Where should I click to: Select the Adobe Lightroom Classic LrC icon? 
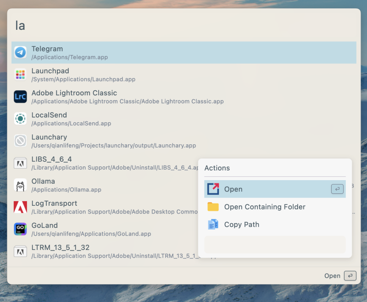pyautogui.click(x=20, y=97)
